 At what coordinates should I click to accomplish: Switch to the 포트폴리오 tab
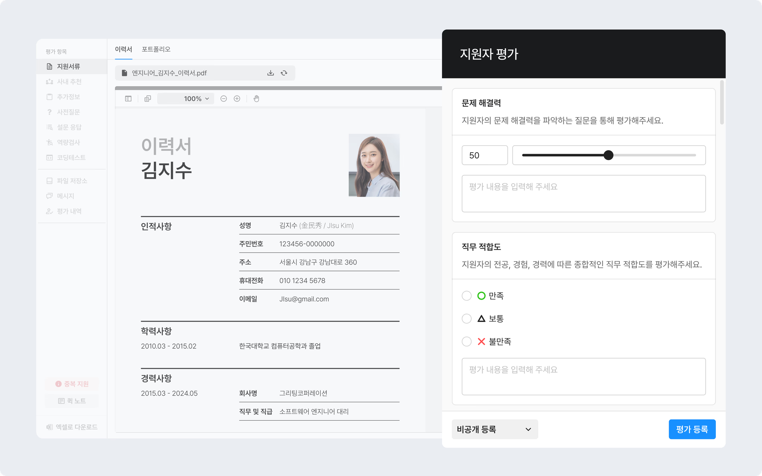coord(156,49)
